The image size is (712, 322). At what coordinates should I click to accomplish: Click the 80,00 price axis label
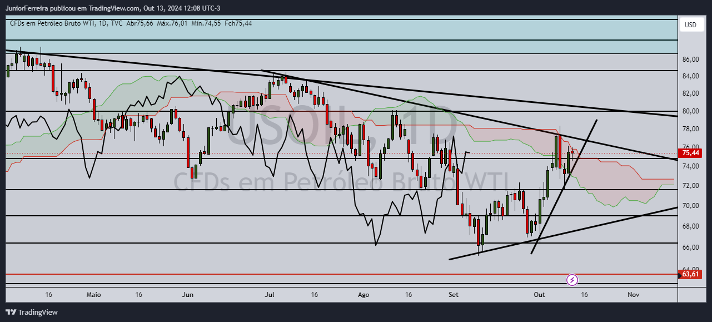pos(690,111)
